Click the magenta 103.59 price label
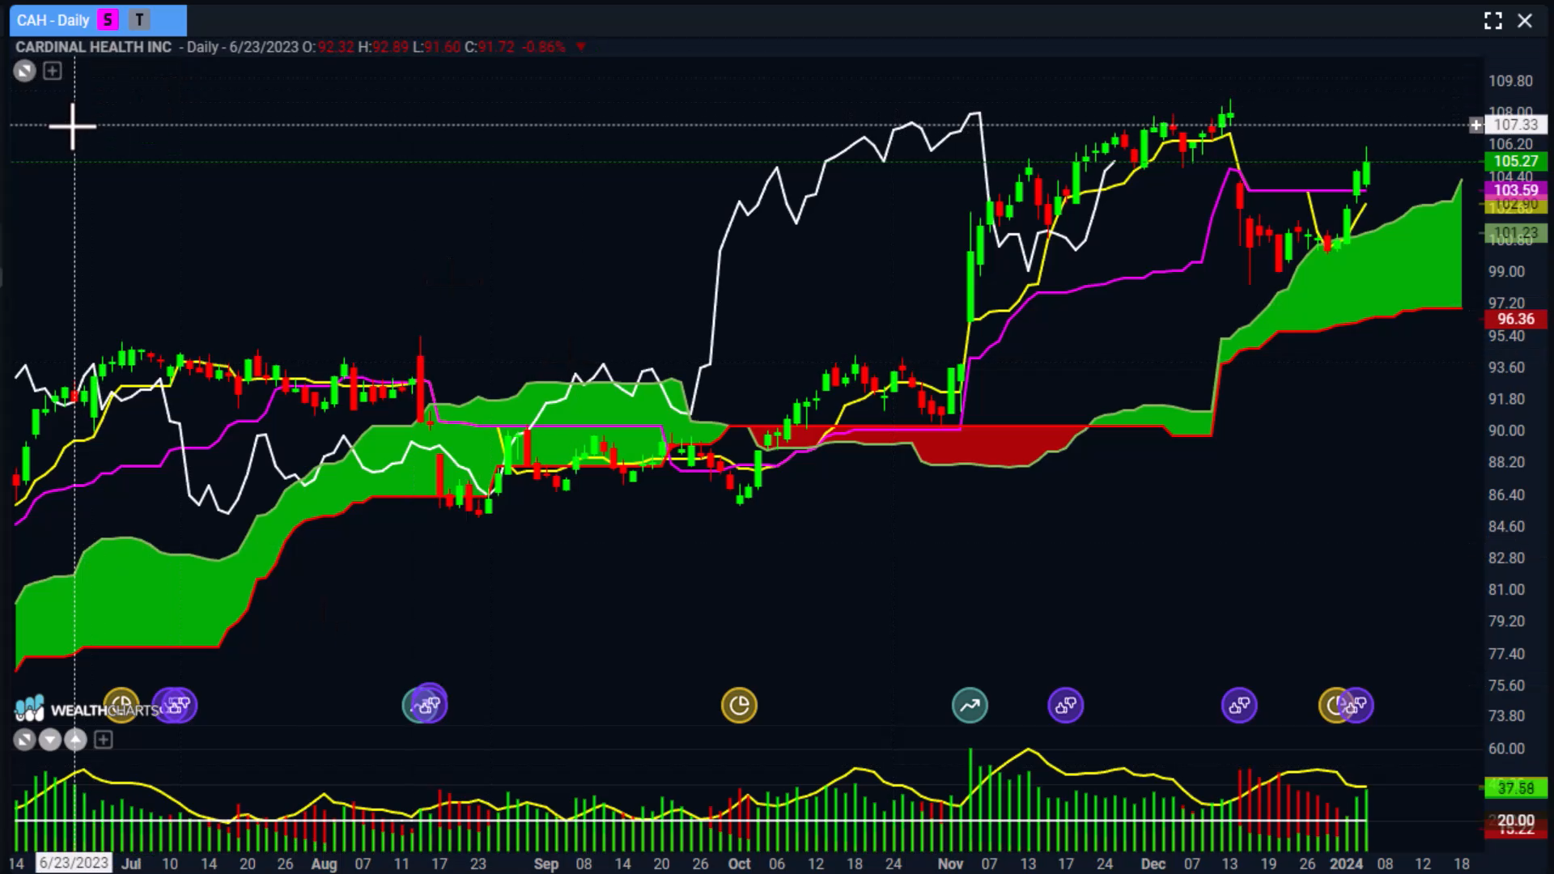Screen dimensions: 1554x874 click(1516, 190)
